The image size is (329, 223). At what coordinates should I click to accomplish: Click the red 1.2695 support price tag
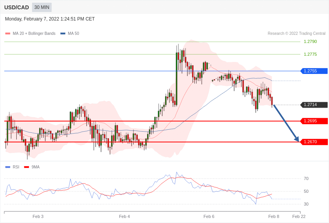314,121
